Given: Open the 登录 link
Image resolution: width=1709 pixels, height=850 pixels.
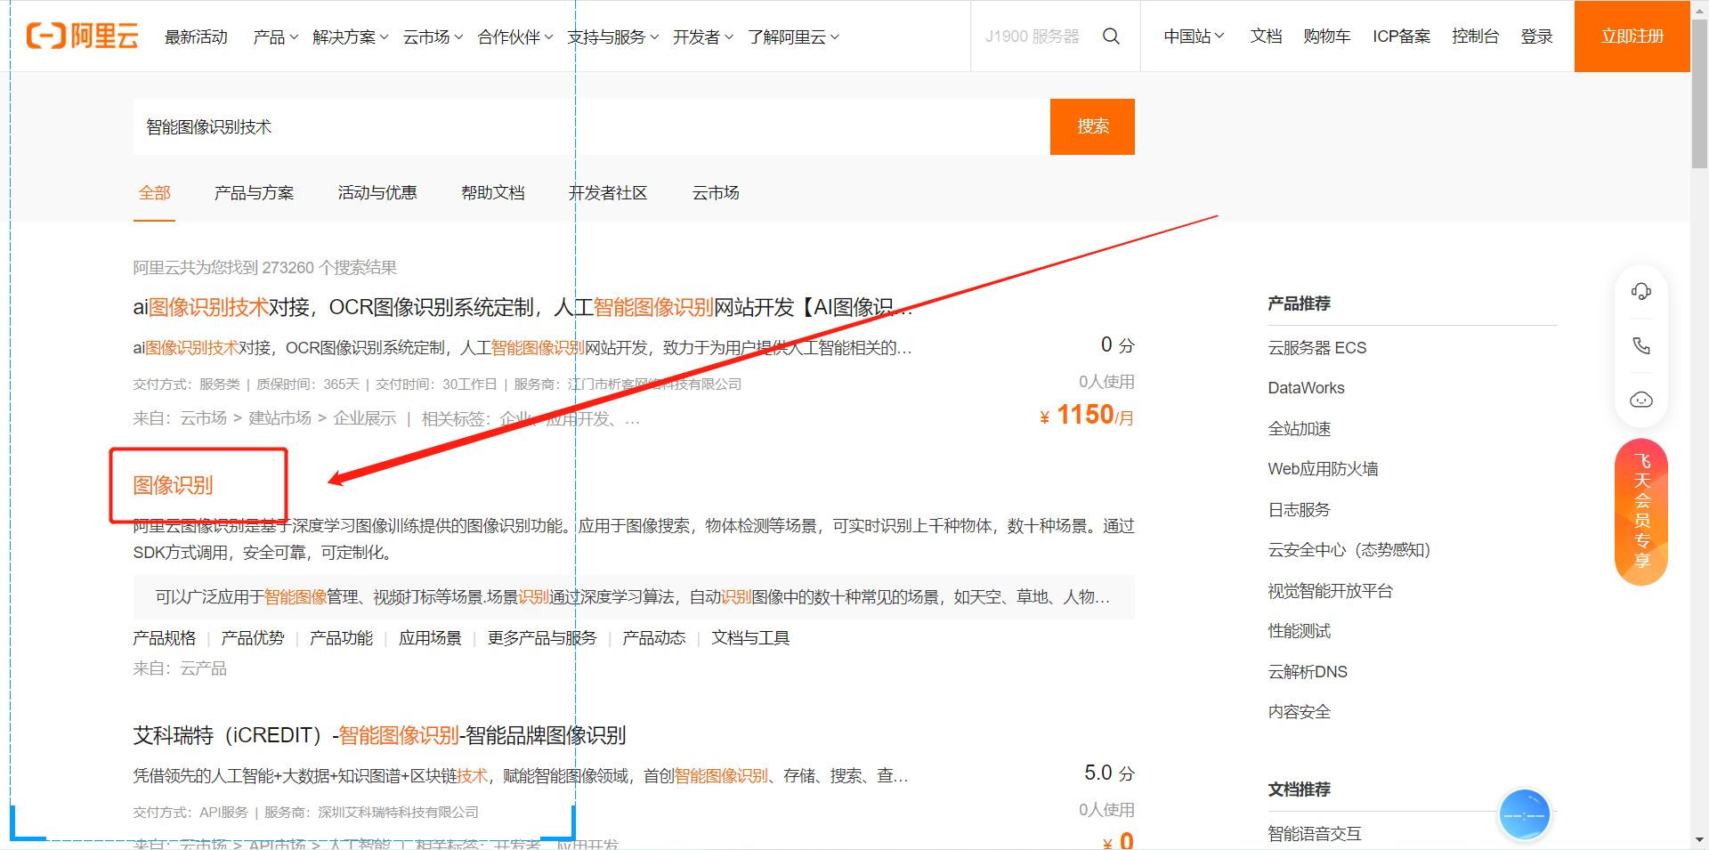Looking at the screenshot, I should 1536,36.
